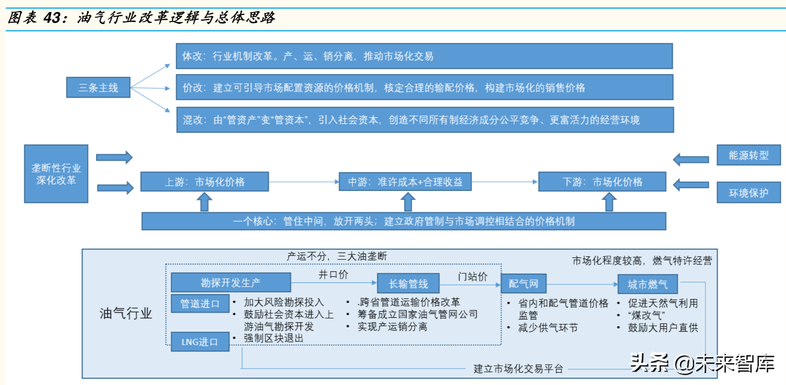Select the 配气网 box
The width and height of the screenshot is (786, 385).
point(523,284)
